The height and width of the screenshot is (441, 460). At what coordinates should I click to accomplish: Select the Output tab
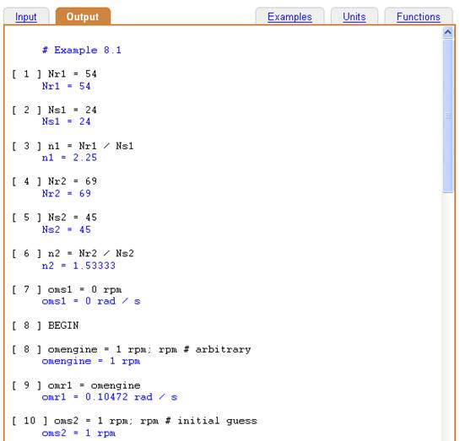tap(83, 17)
